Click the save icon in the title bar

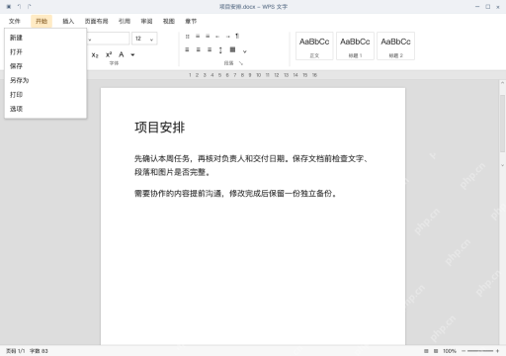pyautogui.click(x=9, y=7)
